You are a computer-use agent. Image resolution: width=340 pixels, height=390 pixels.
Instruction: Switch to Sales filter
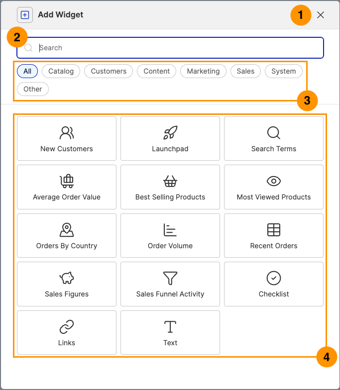246,71
